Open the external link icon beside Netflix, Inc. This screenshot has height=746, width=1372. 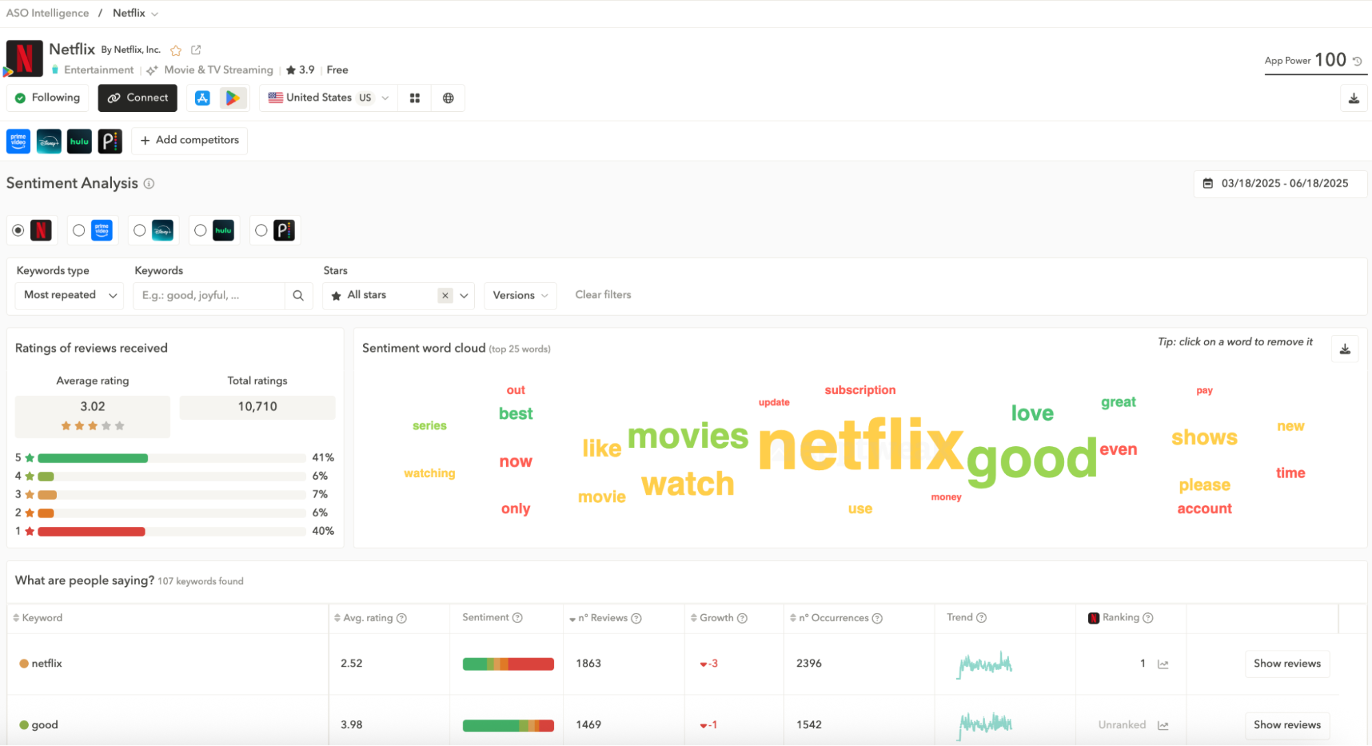point(196,49)
